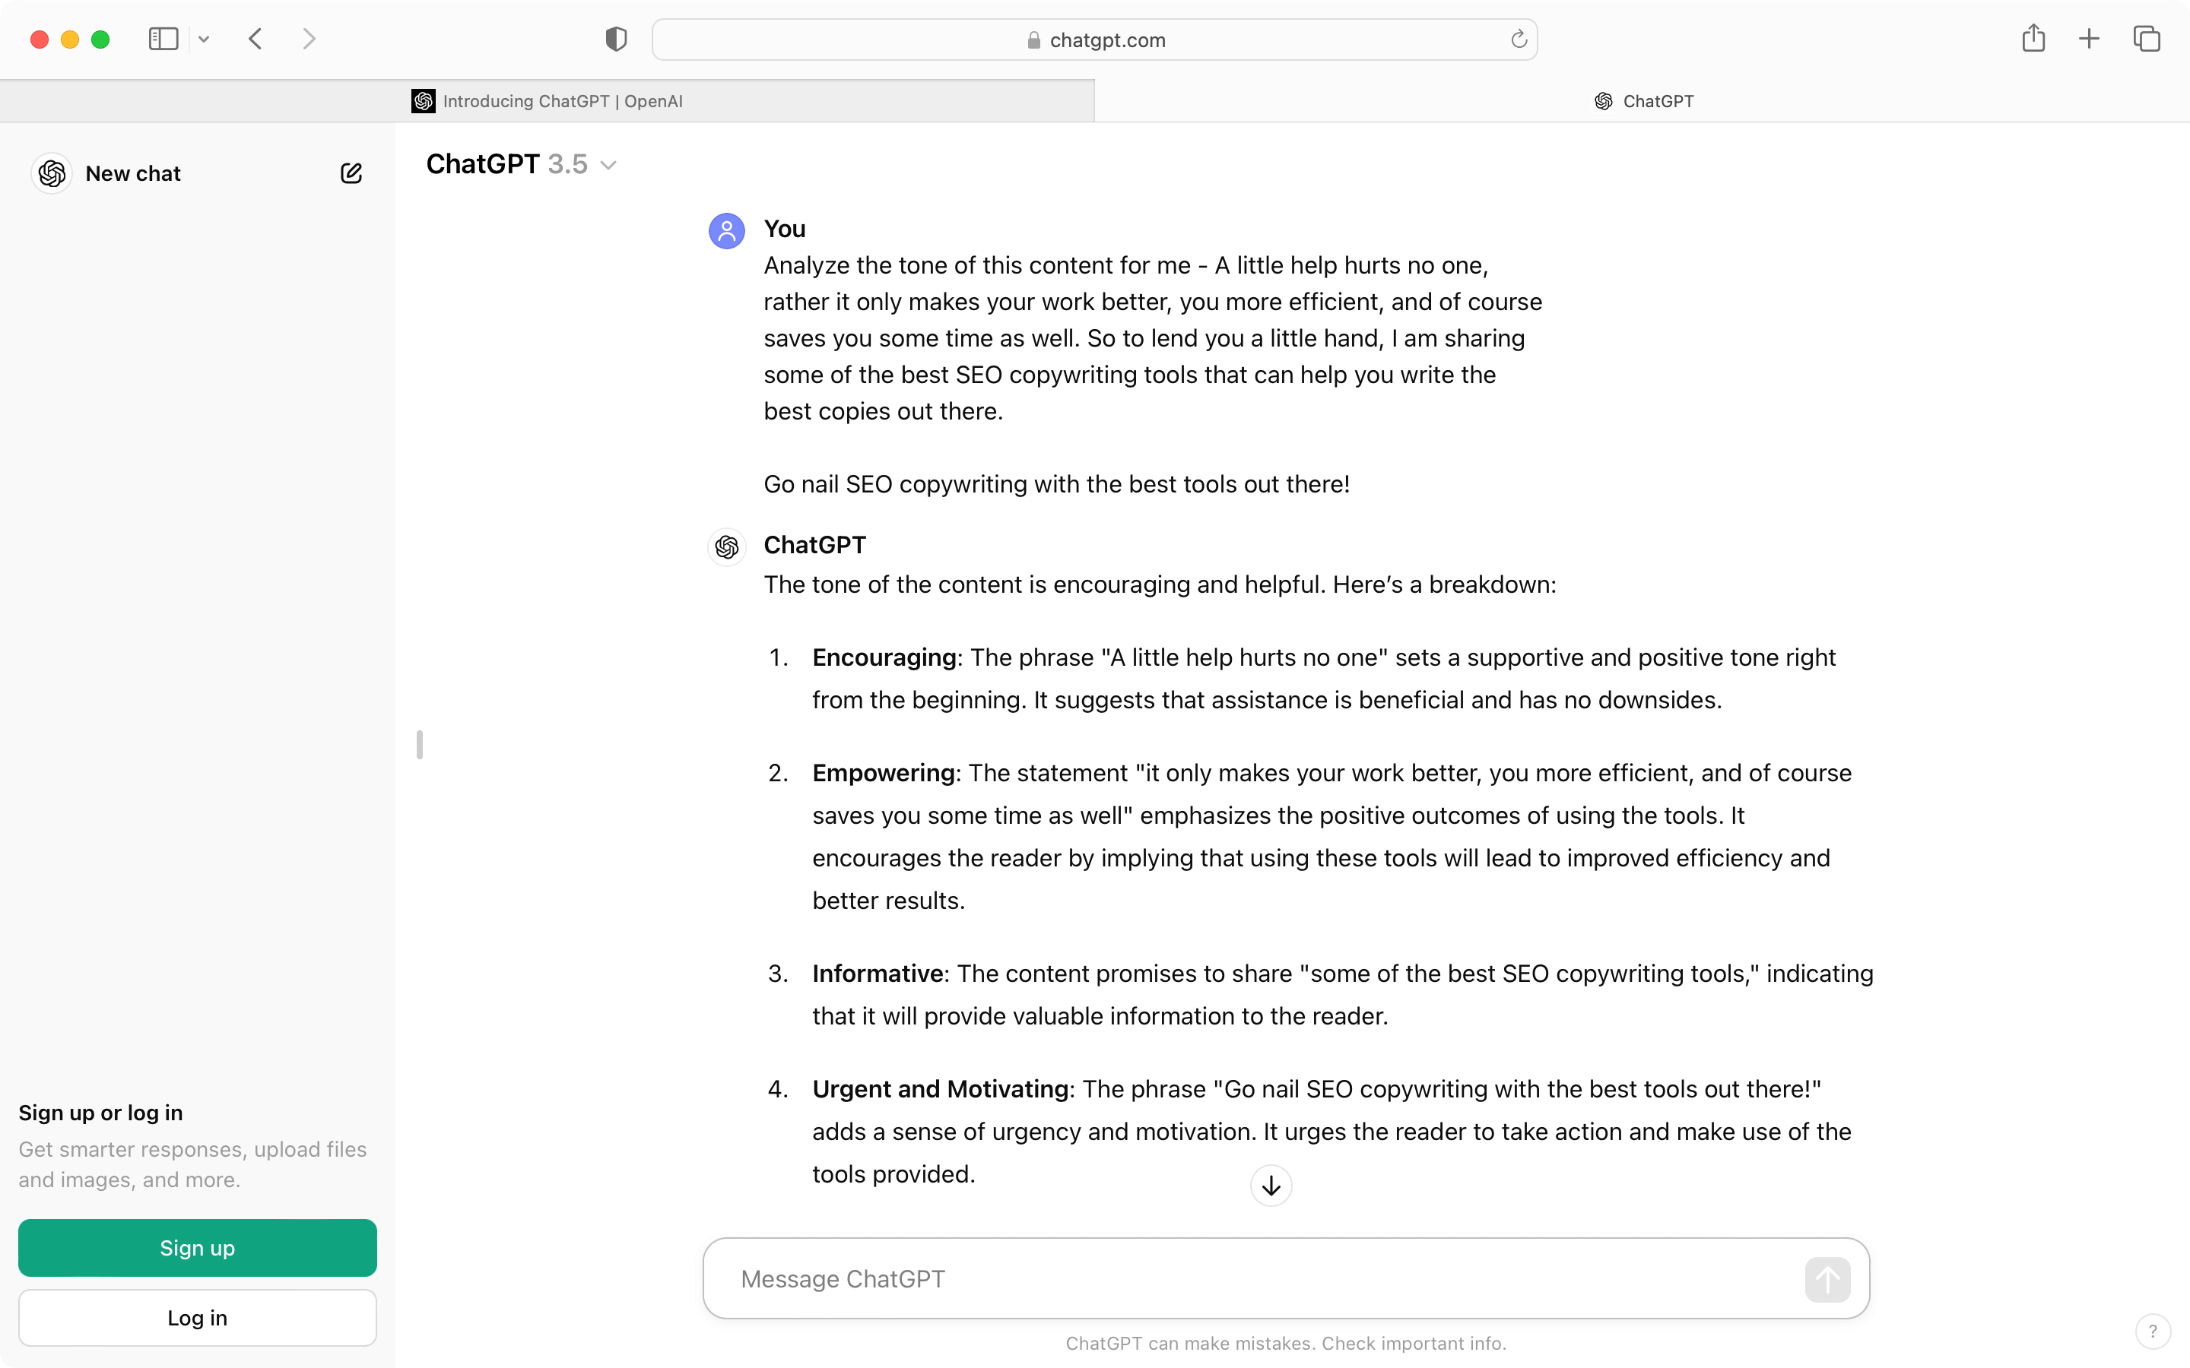Add a new tab with the plus icon
The height and width of the screenshot is (1368, 2190).
pos(2089,39)
